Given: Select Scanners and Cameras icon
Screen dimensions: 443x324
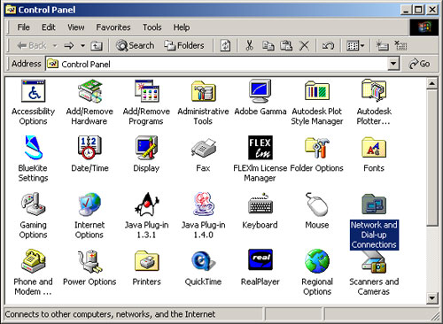Looking at the screenshot, I should tap(374, 261).
